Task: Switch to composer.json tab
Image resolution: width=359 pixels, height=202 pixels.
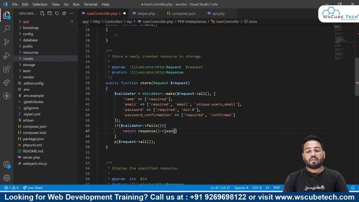Action: tap(183, 13)
